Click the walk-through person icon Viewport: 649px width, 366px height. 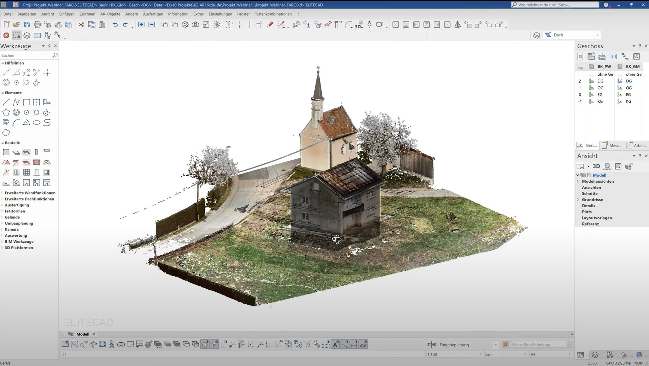coord(112,344)
